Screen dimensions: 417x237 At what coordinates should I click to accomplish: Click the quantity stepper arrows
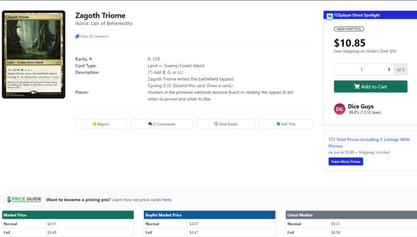point(389,69)
